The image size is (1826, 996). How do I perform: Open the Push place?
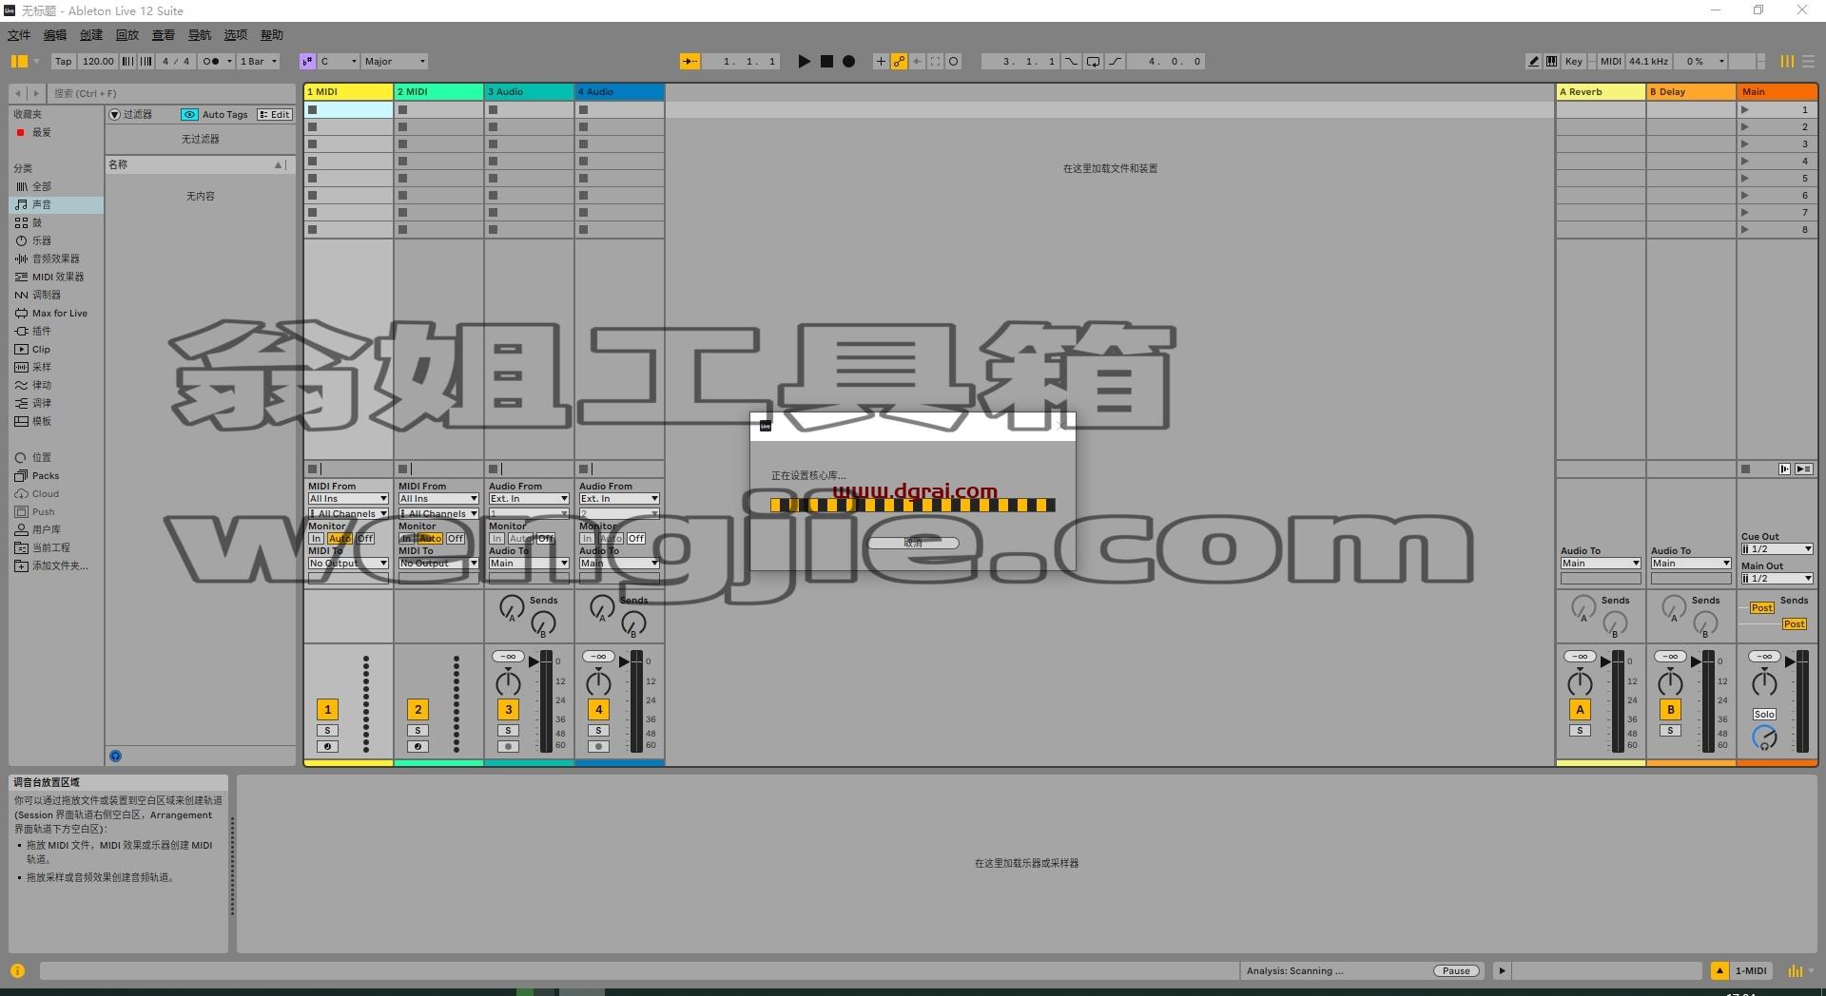[x=55, y=511]
